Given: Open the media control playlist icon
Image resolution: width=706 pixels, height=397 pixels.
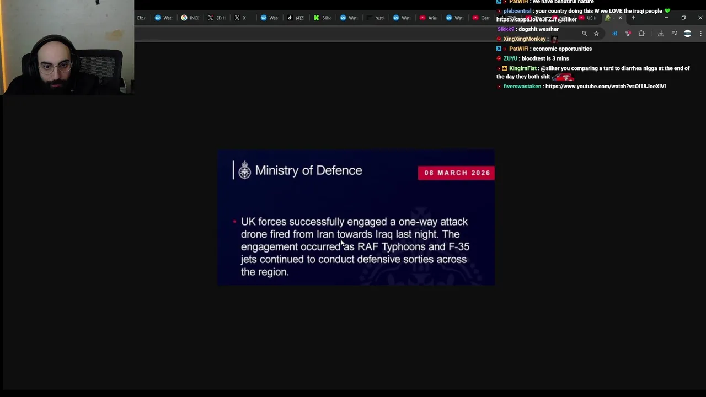Looking at the screenshot, I should point(674,34).
